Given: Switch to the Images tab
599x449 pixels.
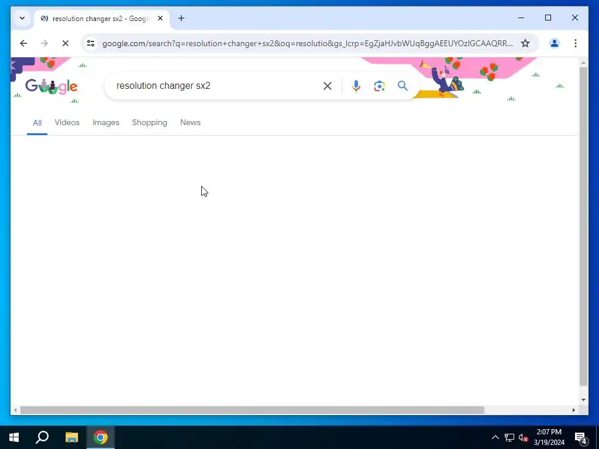Looking at the screenshot, I should (x=106, y=123).
